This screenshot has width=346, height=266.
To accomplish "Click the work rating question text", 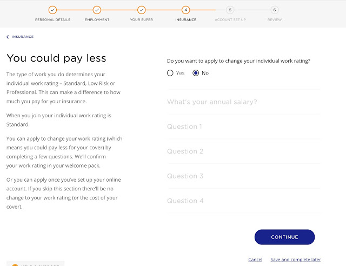I will (x=238, y=61).
